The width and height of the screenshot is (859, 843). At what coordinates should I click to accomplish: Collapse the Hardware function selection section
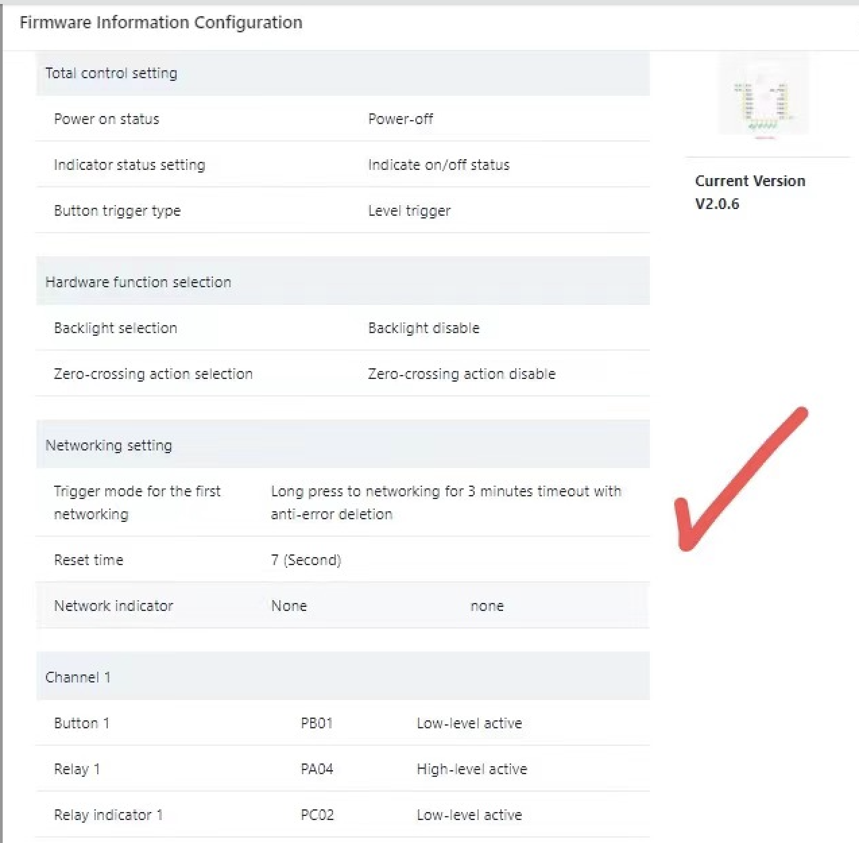(x=138, y=282)
